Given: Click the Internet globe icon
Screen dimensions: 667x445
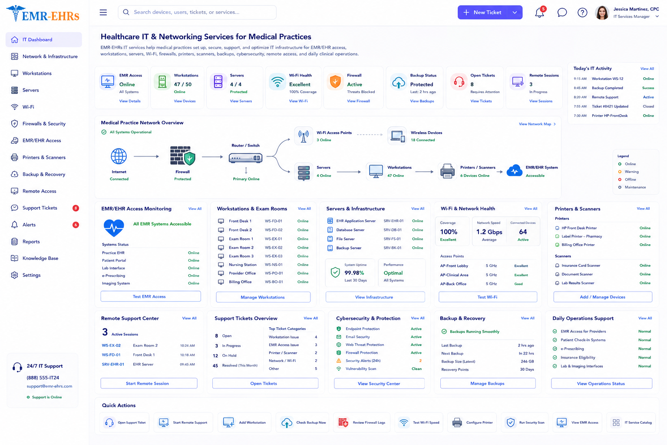Looking at the screenshot, I should click(x=119, y=156).
